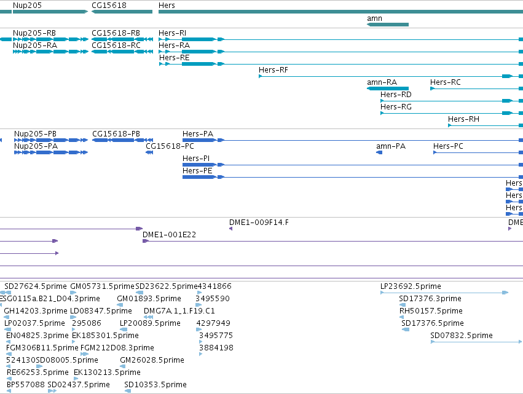The image size is (523, 394).
Task: Pick the feature labeled 295086
Action: 87,323
